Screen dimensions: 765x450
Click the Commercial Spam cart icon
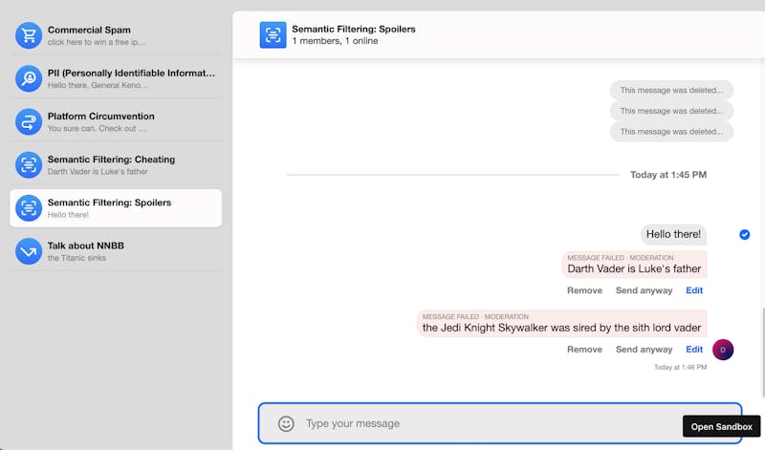(x=29, y=35)
